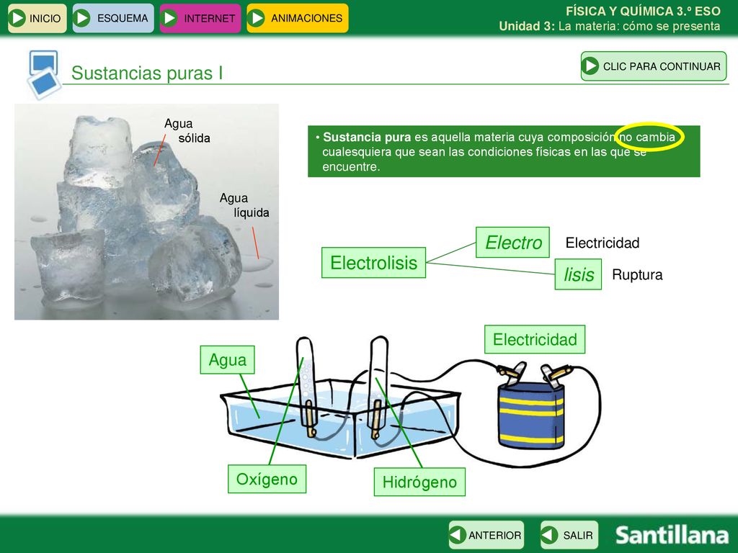
Task: Click the play arrow icon on ANIMACIONES
Action: click(257, 18)
